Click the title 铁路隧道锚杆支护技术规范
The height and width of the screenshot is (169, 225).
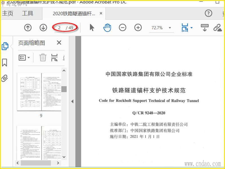click(x=149, y=90)
